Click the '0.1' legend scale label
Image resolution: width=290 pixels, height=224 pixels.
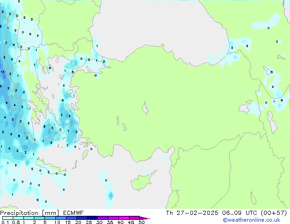[5, 222]
